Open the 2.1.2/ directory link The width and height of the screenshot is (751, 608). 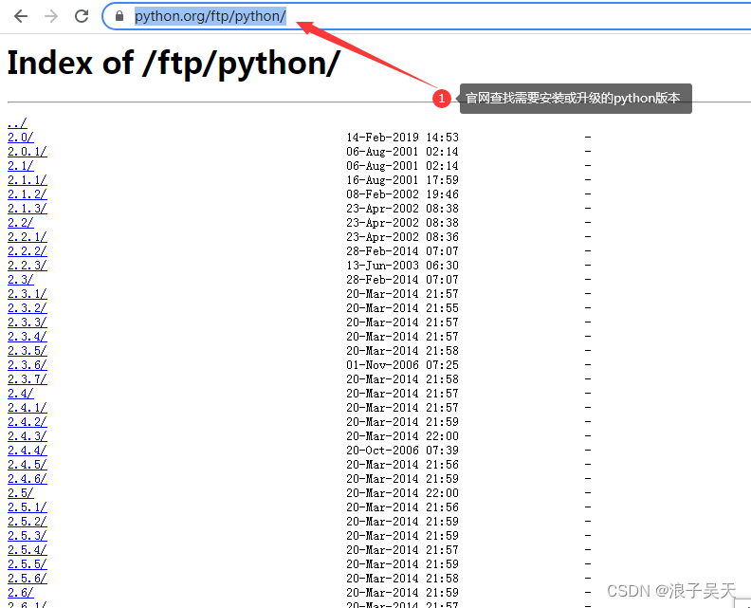pyautogui.click(x=27, y=194)
